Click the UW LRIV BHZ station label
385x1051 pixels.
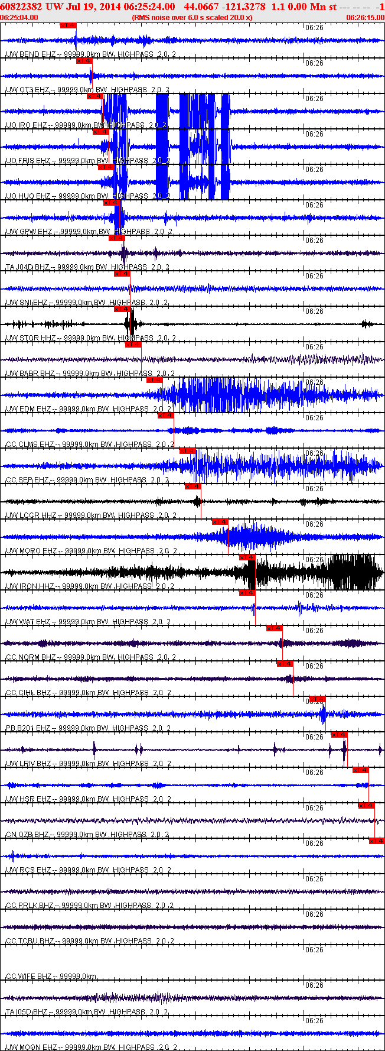pos(89,764)
